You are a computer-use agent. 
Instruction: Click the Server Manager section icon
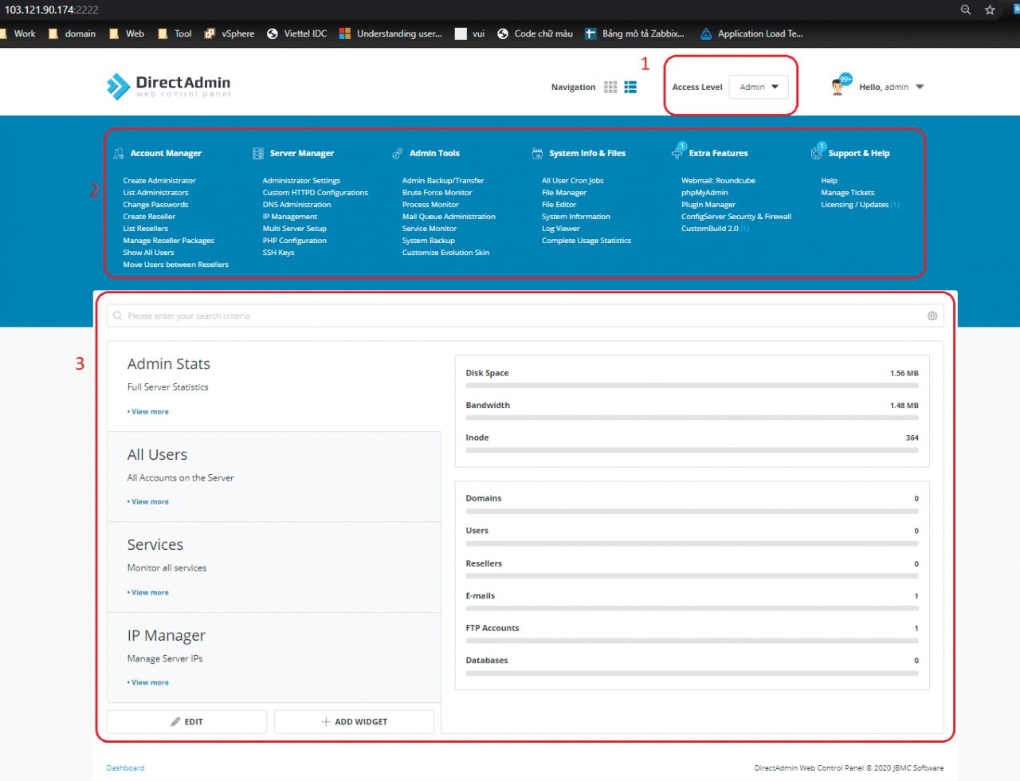pos(258,153)
